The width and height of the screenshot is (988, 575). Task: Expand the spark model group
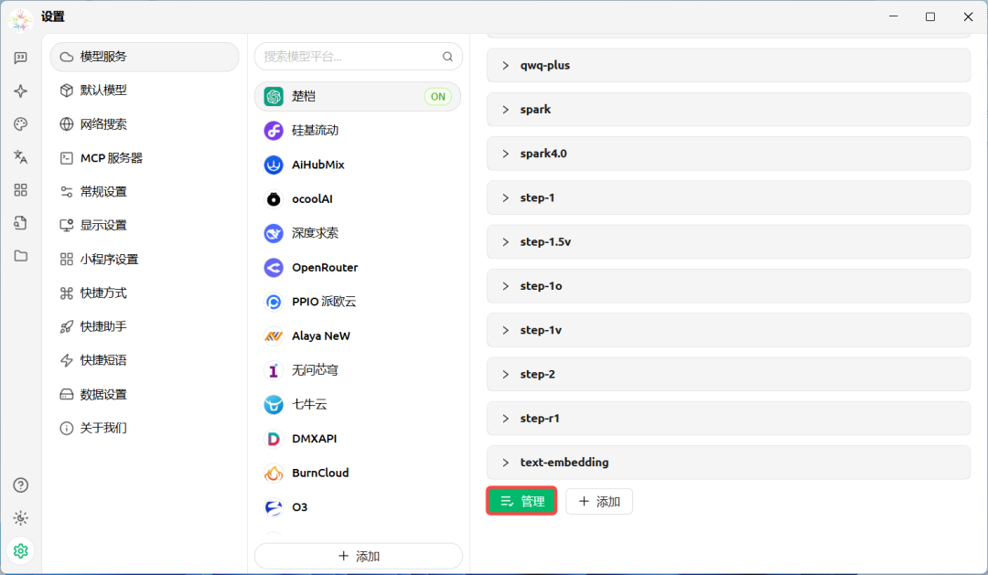coord(728,110)
